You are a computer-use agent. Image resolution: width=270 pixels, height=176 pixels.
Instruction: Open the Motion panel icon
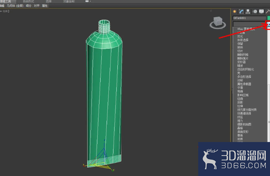(x=255, y=11)
